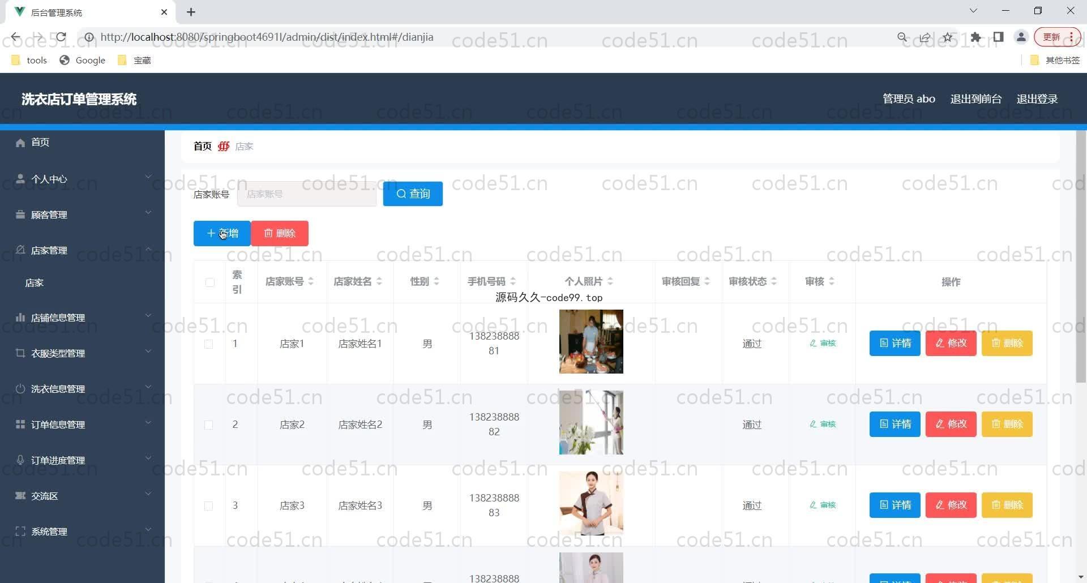Expand the 衣服类型管理 menu chevron
Viewport: 1087px width, 583px height.
pyautogui.click(x=148, y=351)
